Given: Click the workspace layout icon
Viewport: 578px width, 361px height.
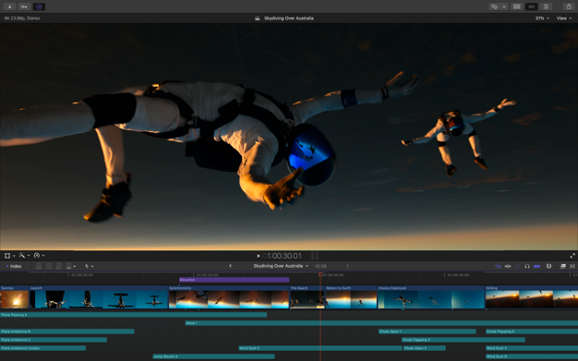Looking at the screenshot, I should point(494,6).
